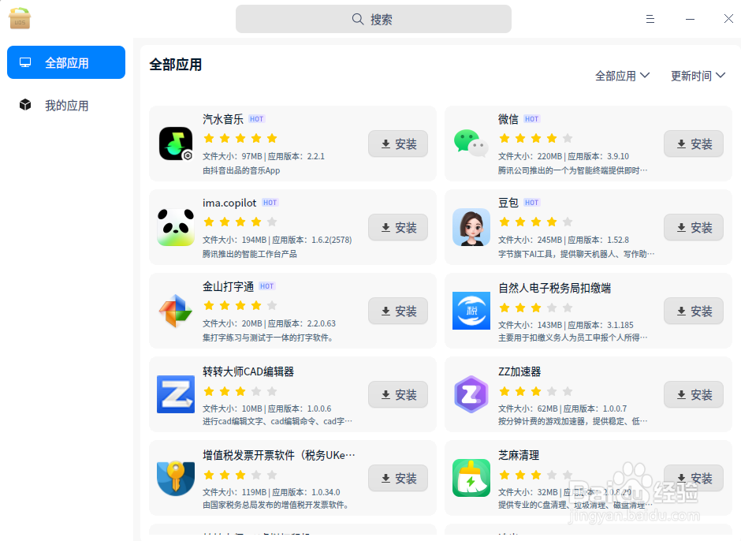This screenshot has width=741, height=541.
Task: Open the 转转大师CAD编辑器 app icon
Action: click(175, 394)
